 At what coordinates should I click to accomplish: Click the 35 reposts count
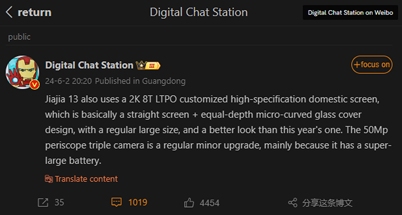[x=59, y=202]
